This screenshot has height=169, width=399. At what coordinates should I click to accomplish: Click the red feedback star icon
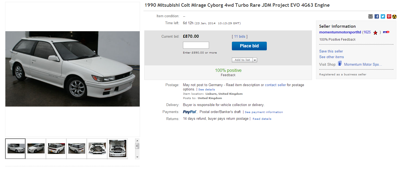pos(375,33)
